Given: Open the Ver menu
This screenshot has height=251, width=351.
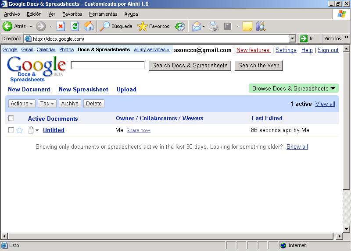Looking at the screenshot, I should (x=52, y=14).
